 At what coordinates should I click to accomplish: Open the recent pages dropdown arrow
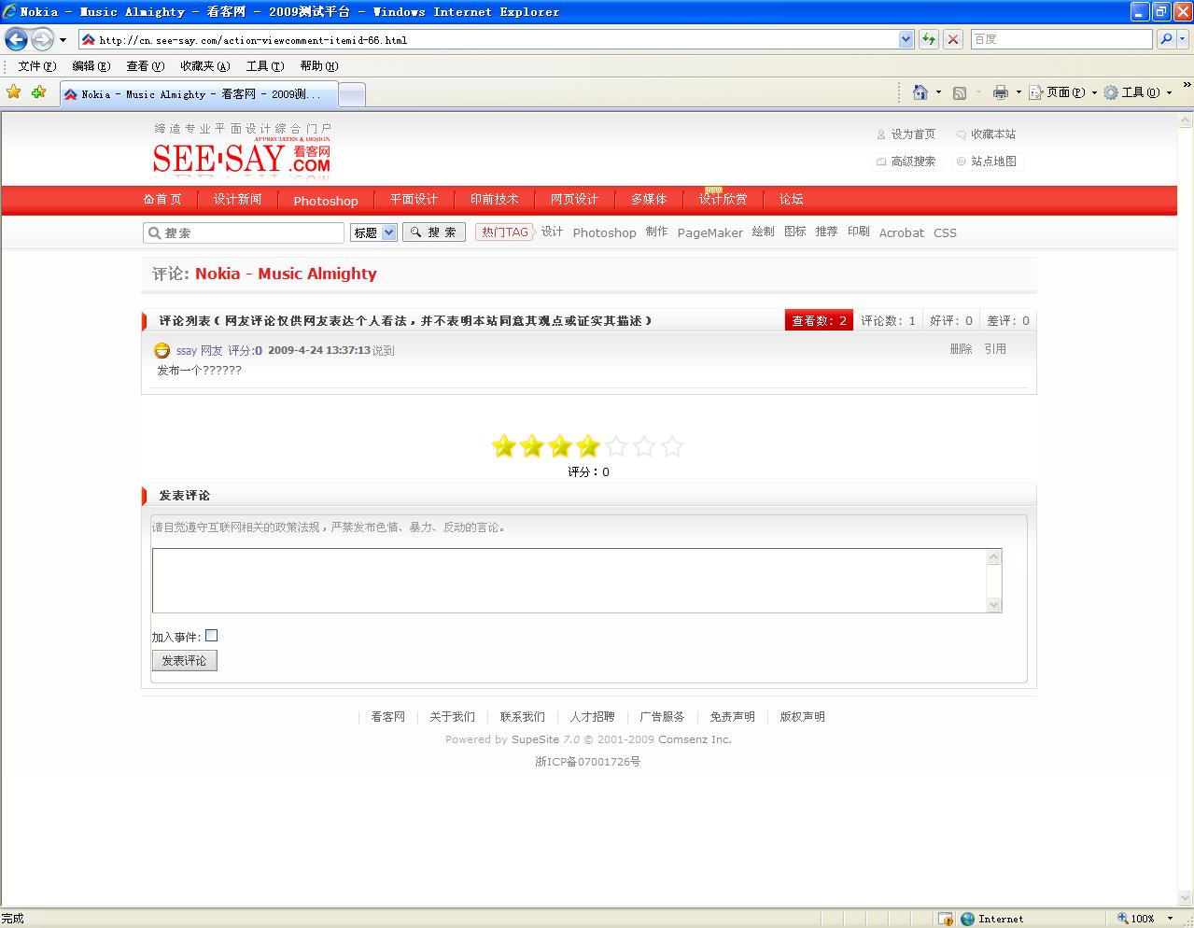[x=63, y=40]
